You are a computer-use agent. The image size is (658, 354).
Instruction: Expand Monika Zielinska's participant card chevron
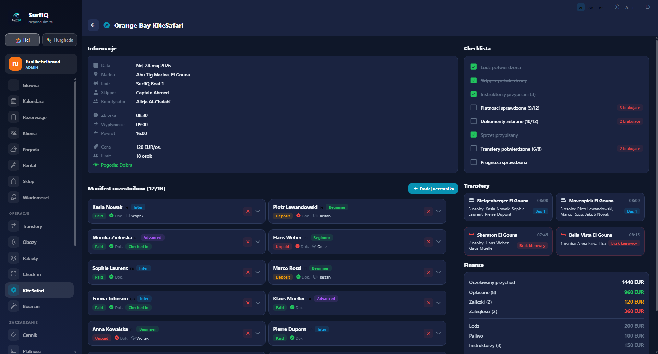tap(258, 242)
